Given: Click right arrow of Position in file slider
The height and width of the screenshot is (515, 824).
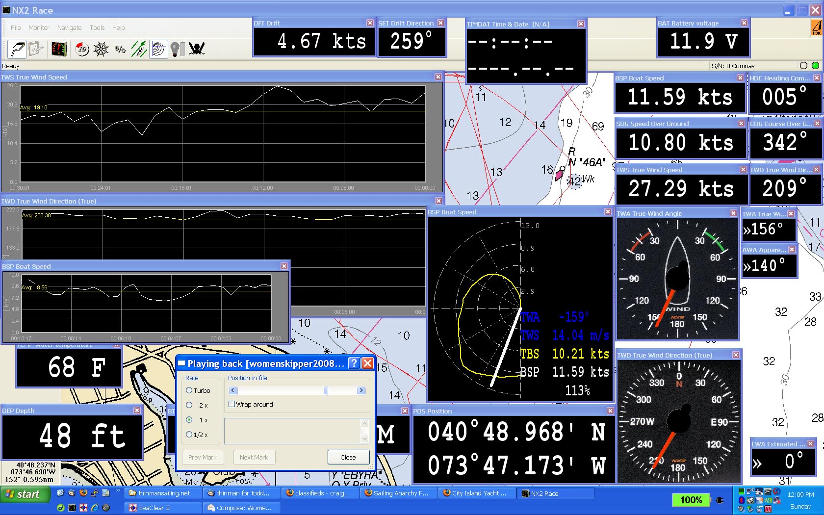Looking at the screenshot, I should 361,390.
